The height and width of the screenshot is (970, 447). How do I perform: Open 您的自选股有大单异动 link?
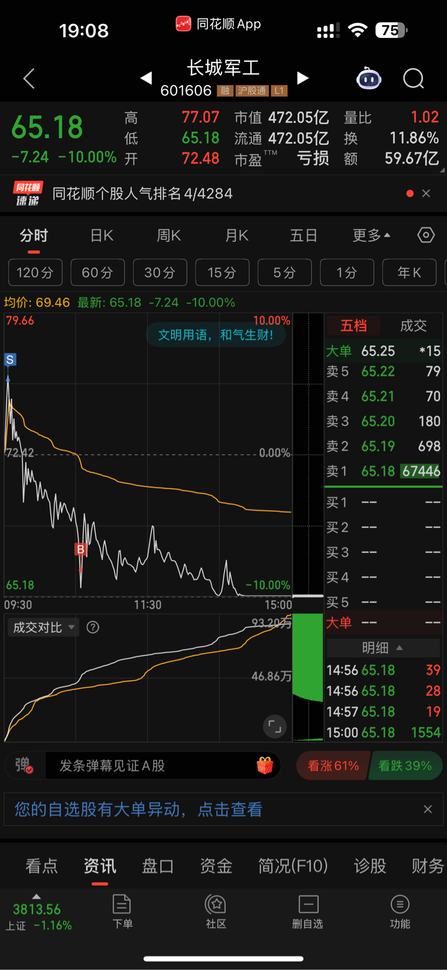coord(139,809)
